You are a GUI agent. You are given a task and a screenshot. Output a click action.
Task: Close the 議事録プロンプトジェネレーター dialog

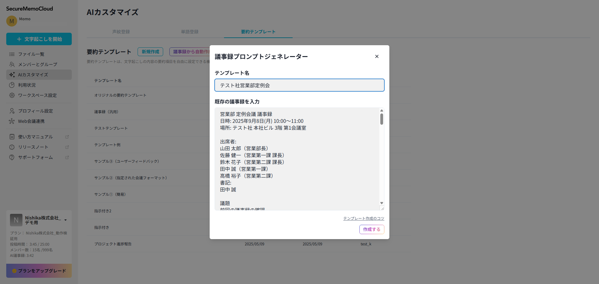click(377, 56)
